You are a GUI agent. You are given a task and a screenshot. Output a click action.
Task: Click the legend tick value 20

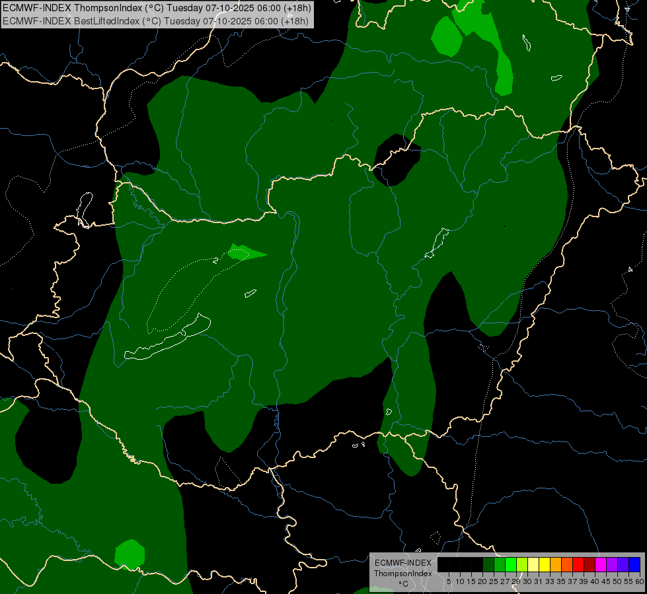click(482, 581)
